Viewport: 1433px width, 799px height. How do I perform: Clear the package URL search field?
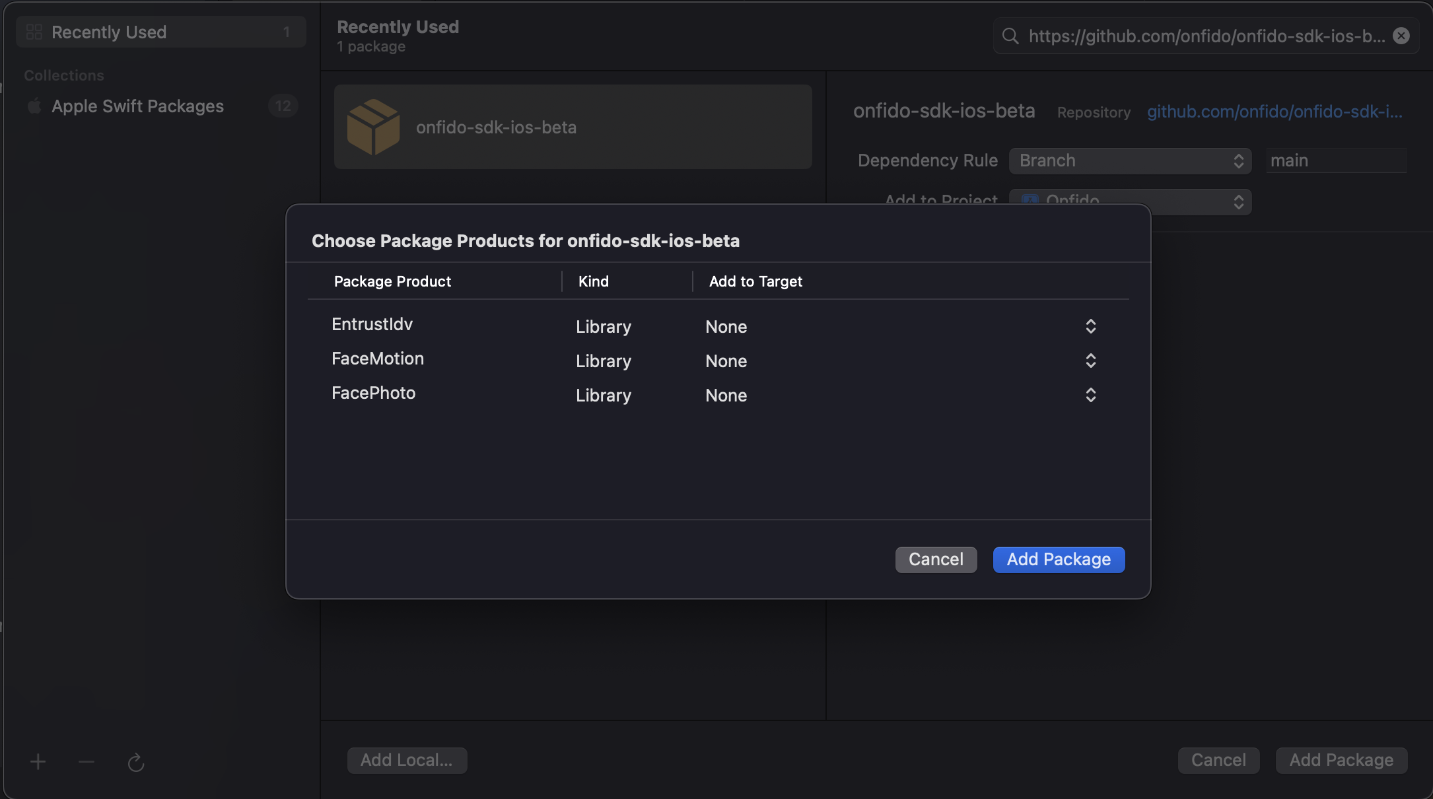(x=1401, y=36)
